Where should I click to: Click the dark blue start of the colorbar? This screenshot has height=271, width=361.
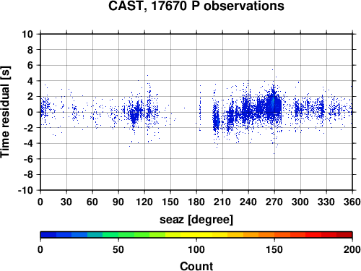tap(48, 235)
